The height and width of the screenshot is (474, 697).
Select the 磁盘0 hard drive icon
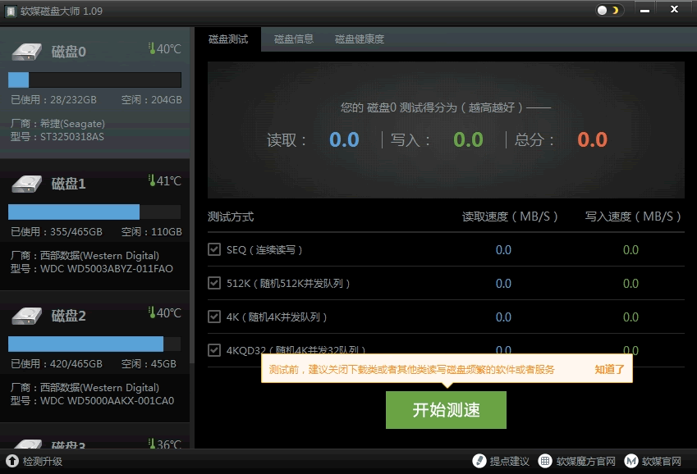[26, 52]
